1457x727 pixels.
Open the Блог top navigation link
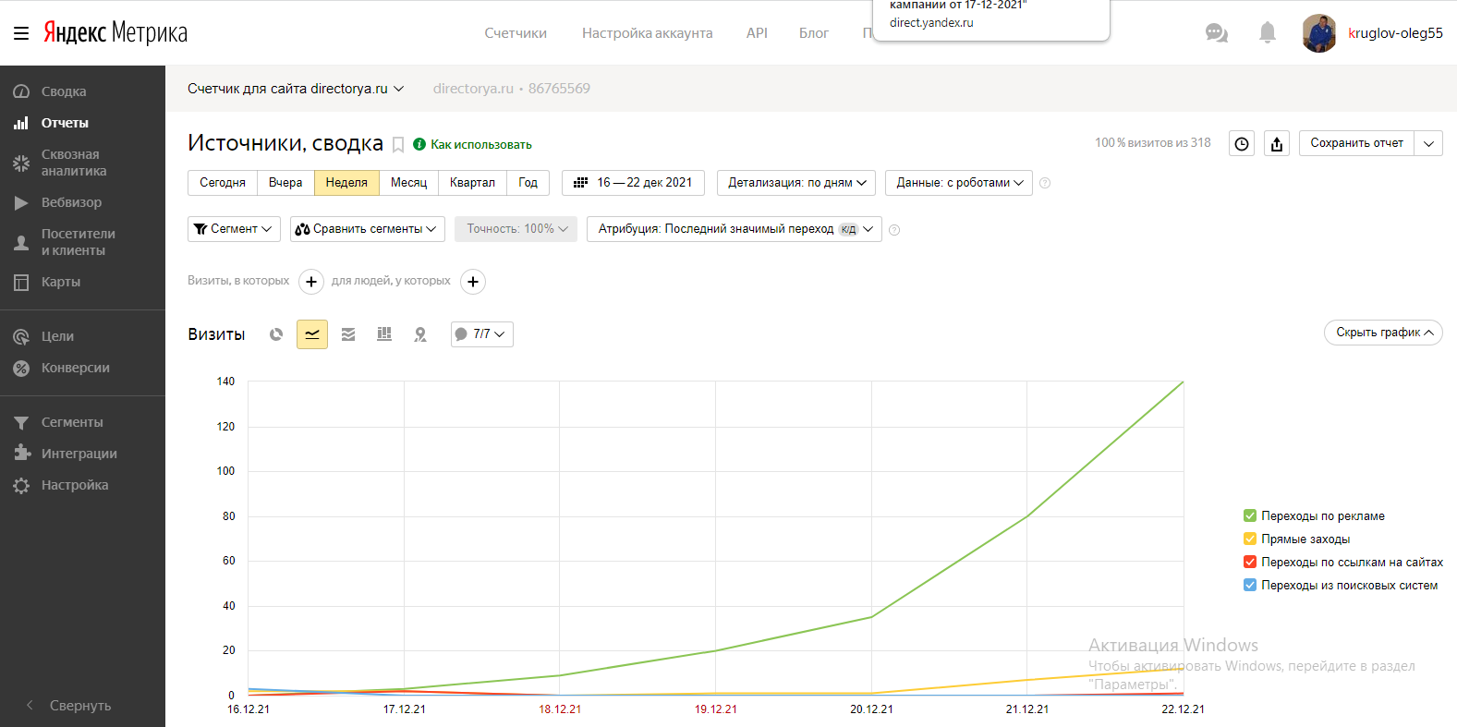814,33
